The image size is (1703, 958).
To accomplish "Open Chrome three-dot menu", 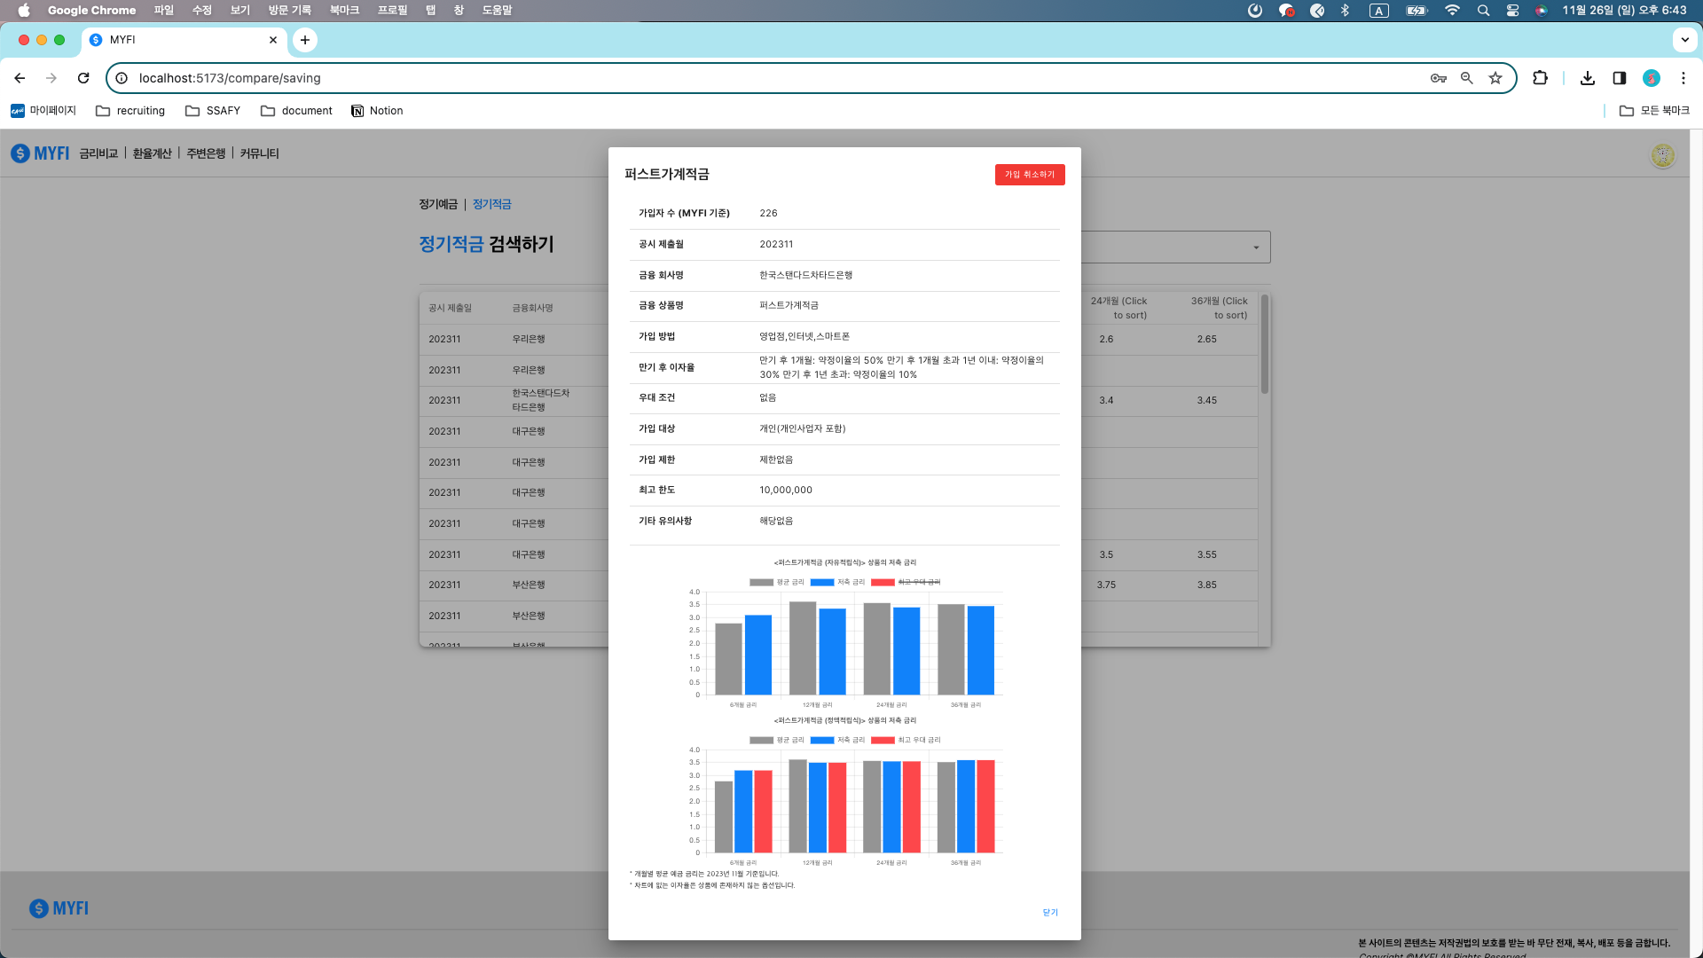I will 1683,78.
